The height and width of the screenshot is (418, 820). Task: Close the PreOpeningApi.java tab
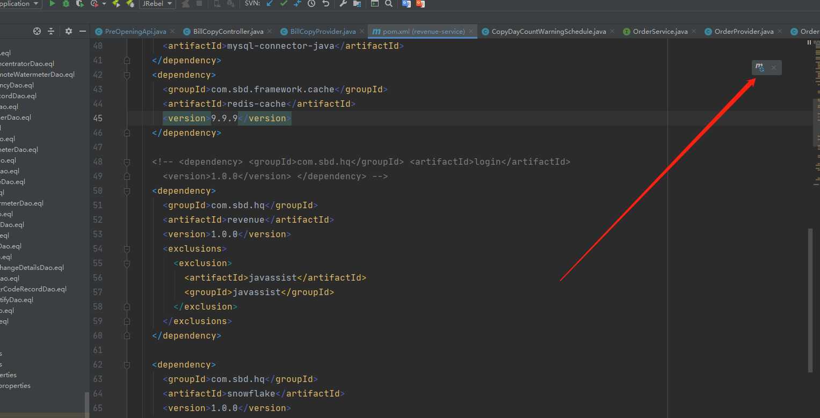[x=172, y=32]
